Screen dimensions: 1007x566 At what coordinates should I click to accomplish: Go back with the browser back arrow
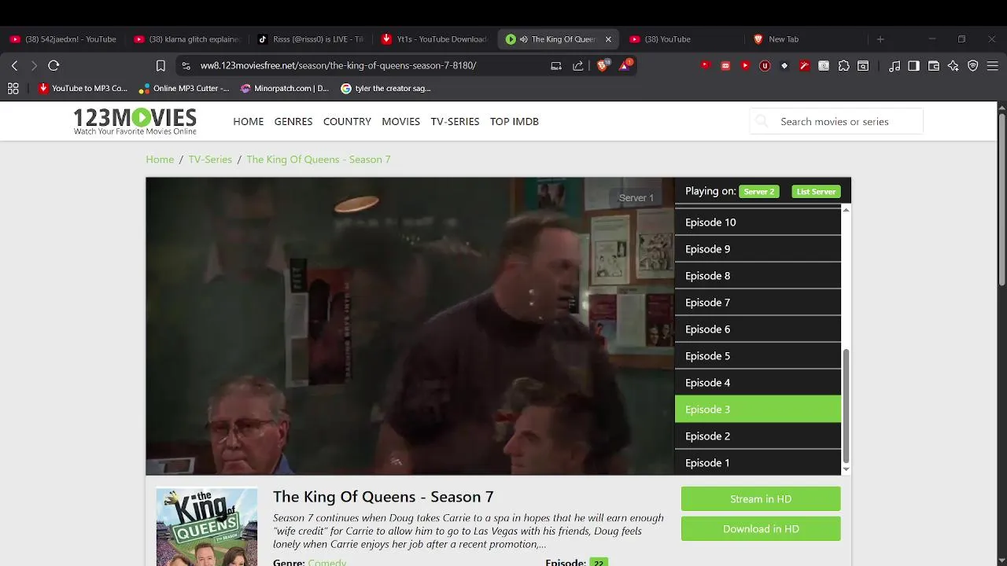(x=14, y=66)
